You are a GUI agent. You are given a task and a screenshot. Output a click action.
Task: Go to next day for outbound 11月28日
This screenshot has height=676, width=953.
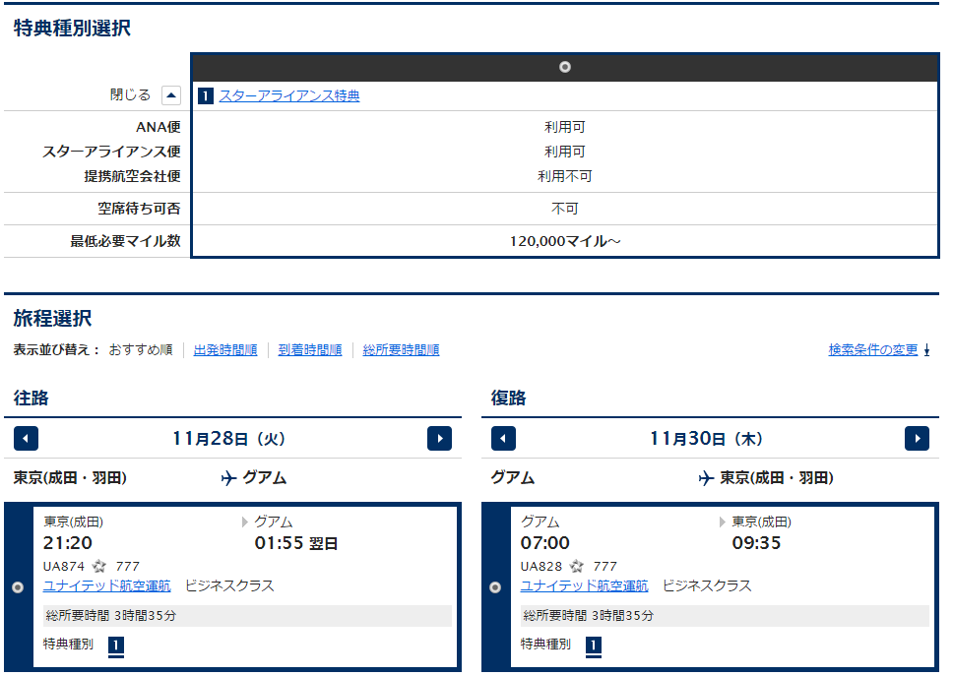tap(439, 439)
